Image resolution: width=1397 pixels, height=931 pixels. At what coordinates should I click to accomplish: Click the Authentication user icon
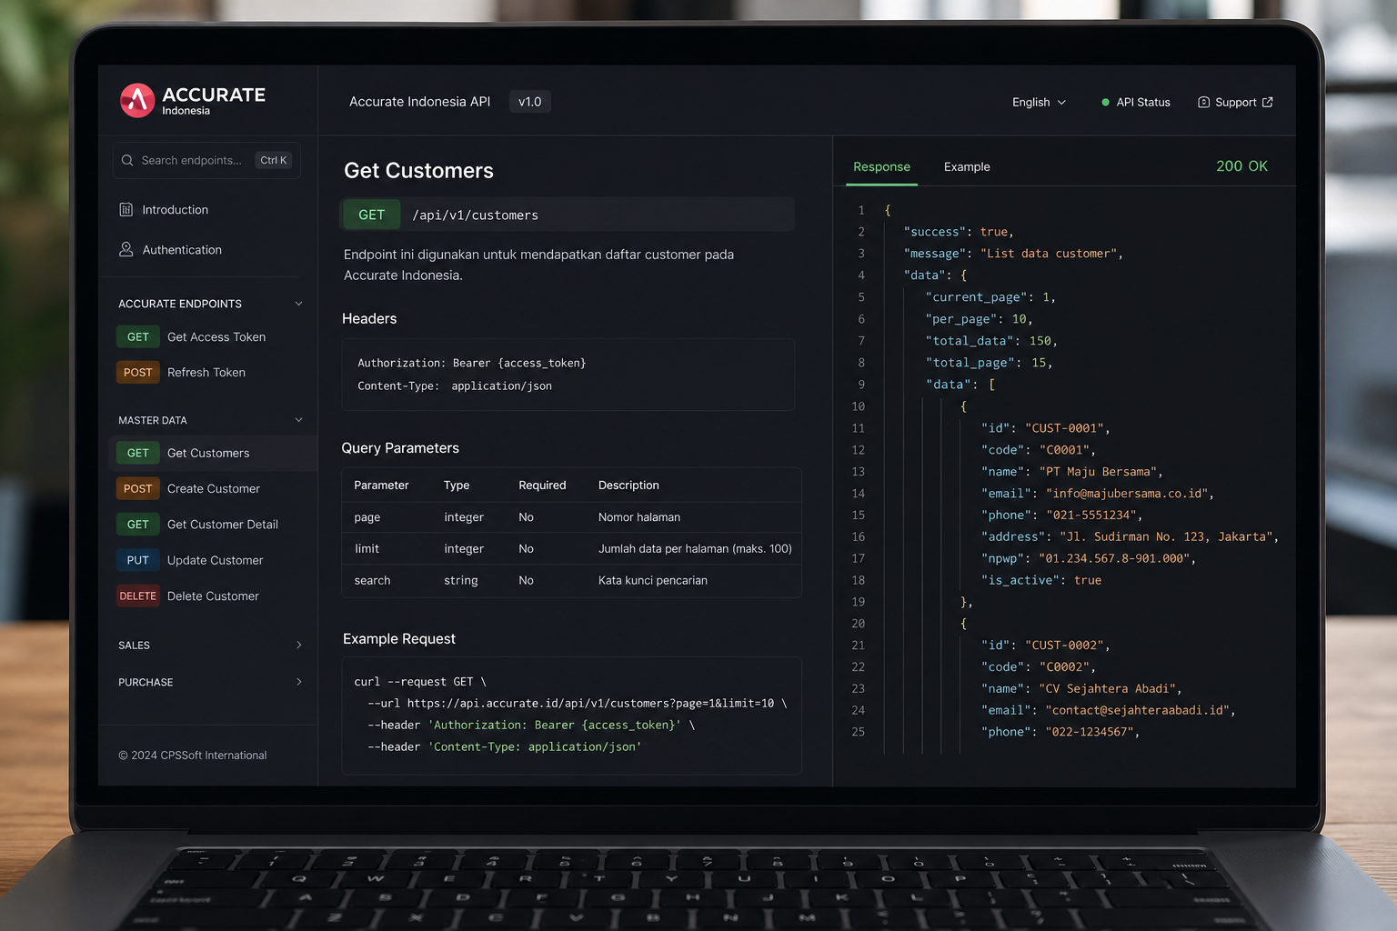coord(126,249)
